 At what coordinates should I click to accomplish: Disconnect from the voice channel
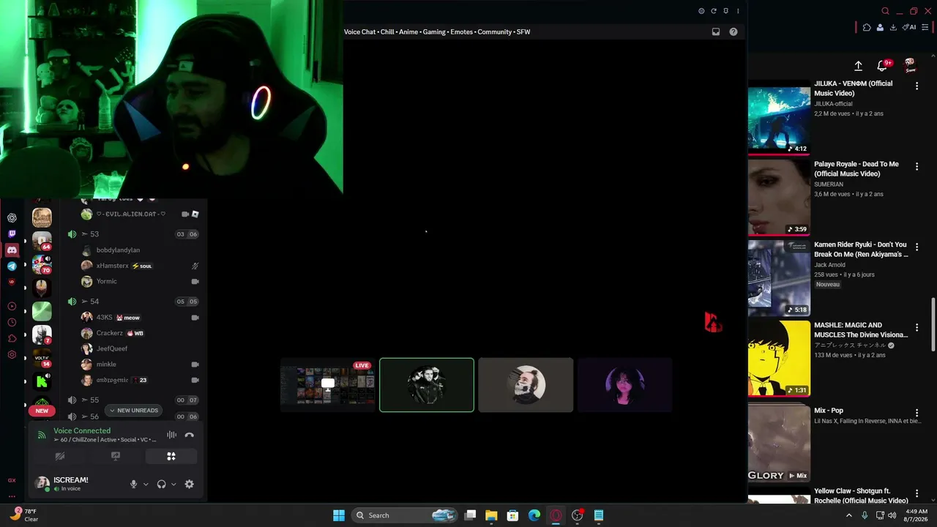coord(190,435)
